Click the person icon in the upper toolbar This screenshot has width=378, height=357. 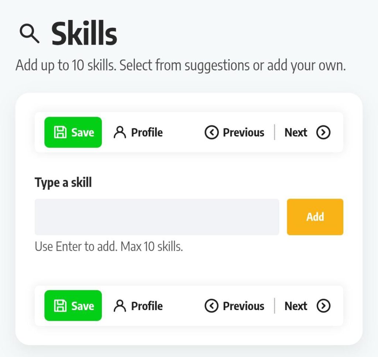tap(119, 133)
